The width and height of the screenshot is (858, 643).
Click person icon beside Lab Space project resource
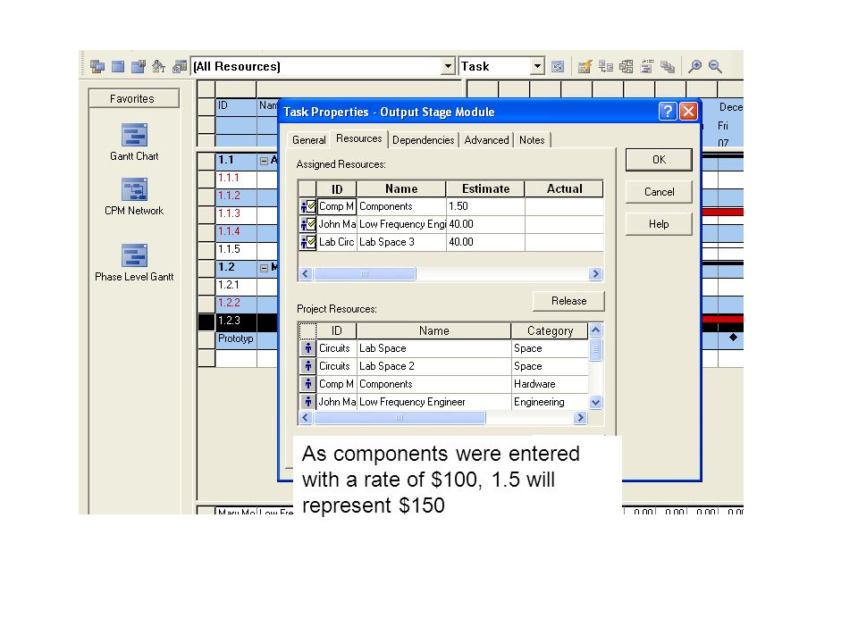coord(308,348)
